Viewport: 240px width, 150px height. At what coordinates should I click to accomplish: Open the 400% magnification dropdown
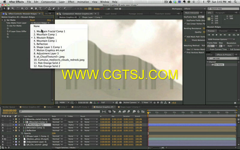(x=64, y=103)
